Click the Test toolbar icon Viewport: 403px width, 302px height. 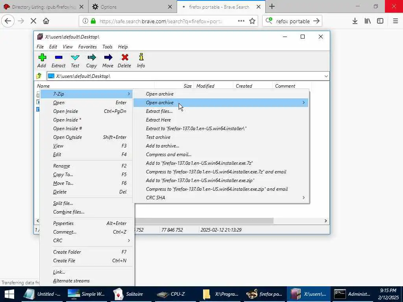(75, 61)
